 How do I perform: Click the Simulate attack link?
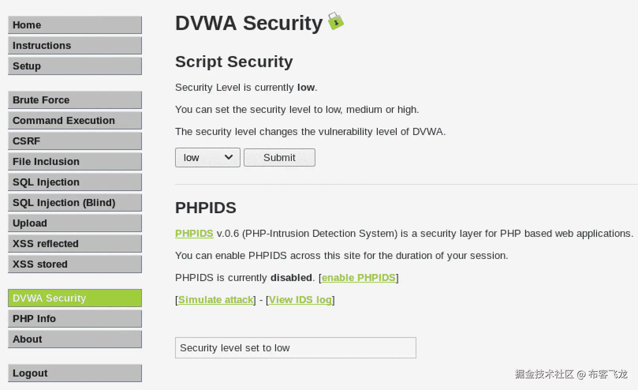point(216,300)
